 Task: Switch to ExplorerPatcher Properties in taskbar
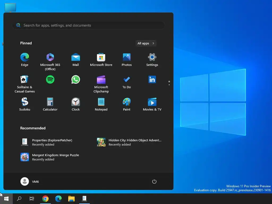click(84, 199)
